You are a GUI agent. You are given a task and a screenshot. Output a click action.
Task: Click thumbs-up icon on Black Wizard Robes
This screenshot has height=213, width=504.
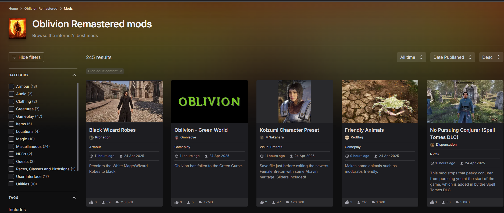tap(91, 202)
